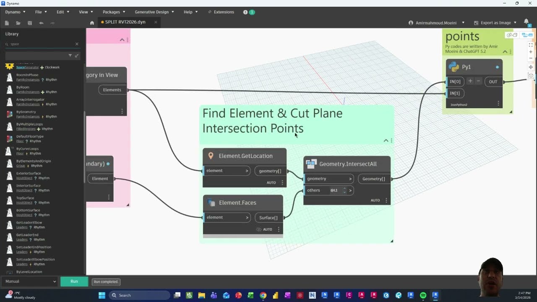Screen dimensions: 537x302
Task: Add an input port to Py1
Action: point(470,81)
